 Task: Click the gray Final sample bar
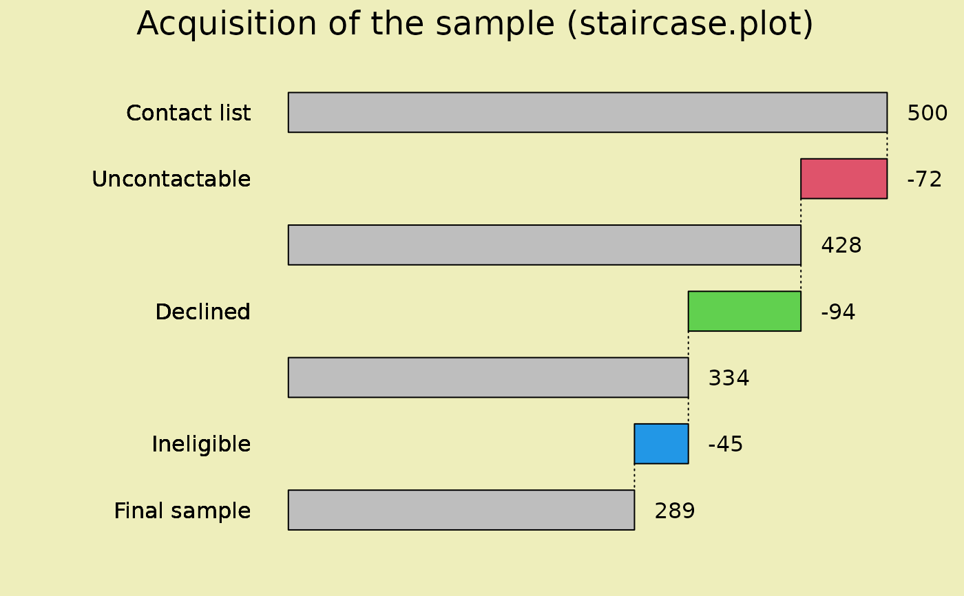(461, 510)
